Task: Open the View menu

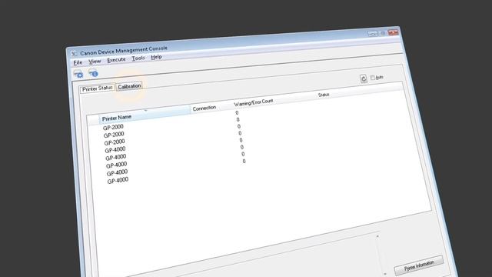Action: point(95,62)
